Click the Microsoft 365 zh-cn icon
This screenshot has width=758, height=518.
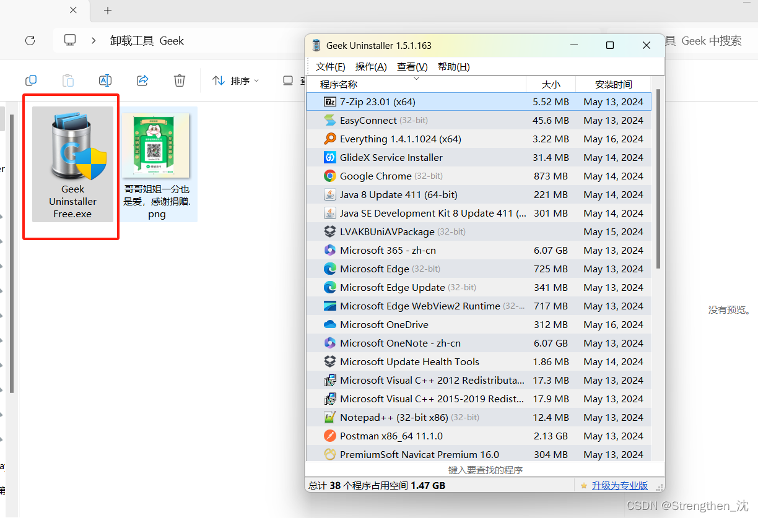[x=330, y=250]
